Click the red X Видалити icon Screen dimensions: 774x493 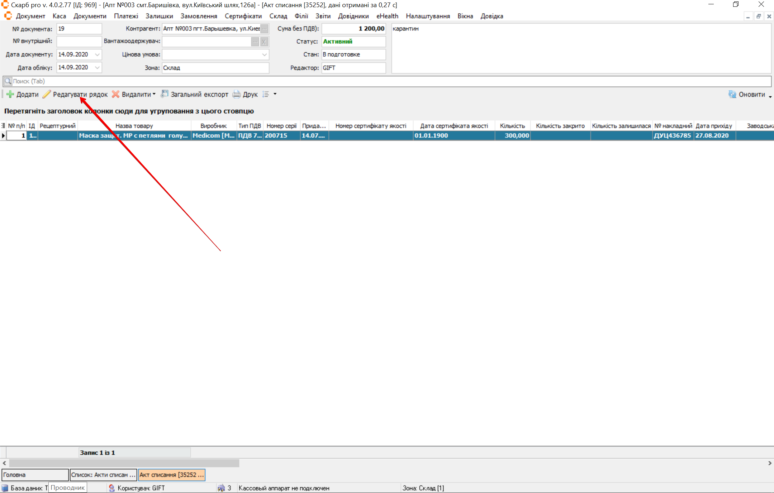(x=115, y=94)
